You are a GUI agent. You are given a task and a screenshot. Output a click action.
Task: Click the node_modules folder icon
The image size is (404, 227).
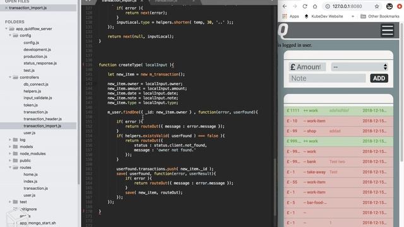(x=15, y=153)
